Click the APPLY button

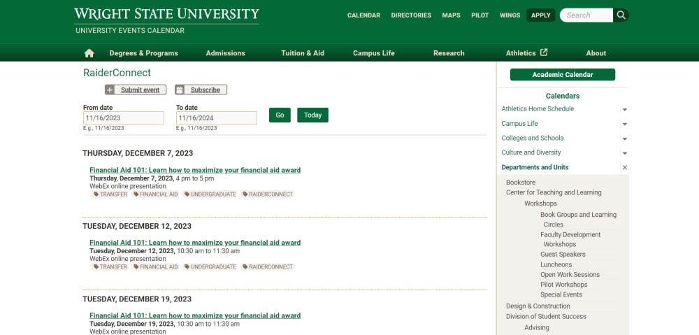click(x=541, y=15)
